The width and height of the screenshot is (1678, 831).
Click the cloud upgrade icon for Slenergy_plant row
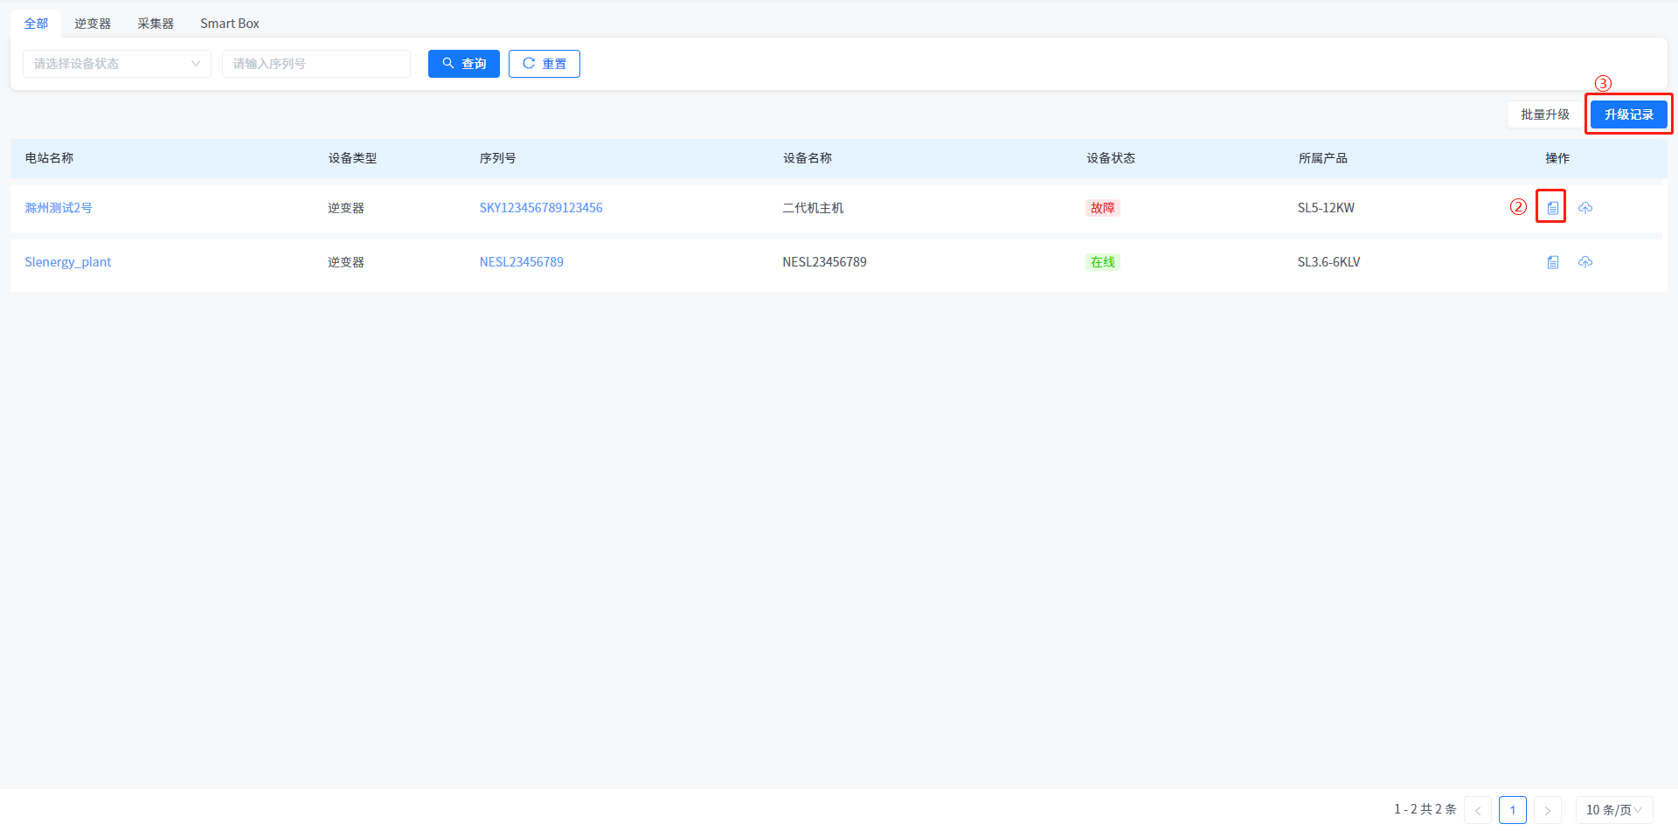tap(1584, 262)
